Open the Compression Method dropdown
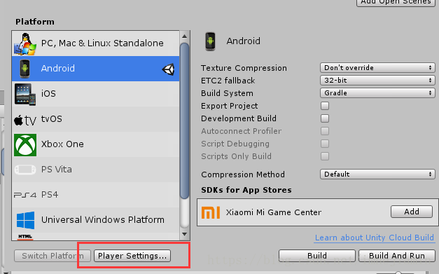This screenshot has width=439, height=274. click(x=377, y=174)
